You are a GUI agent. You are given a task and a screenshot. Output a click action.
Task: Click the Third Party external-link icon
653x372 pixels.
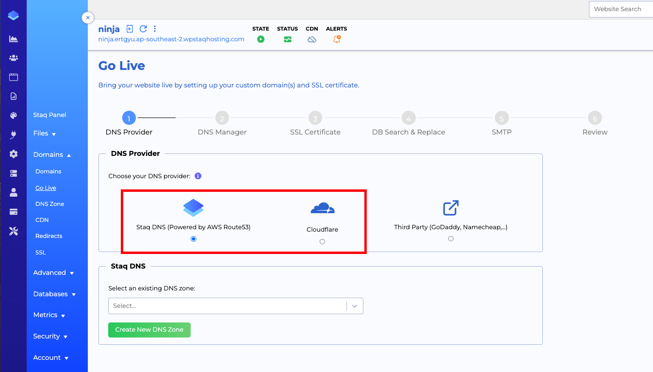[451, 208]
